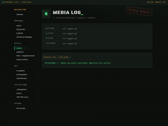Open the graphics page
Image resolution: width=168 pixels, height=126 pixels.
pos(20,52)
